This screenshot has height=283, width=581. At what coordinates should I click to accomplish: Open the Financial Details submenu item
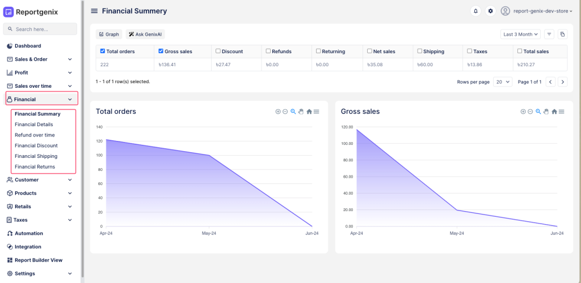pos(34,125)
